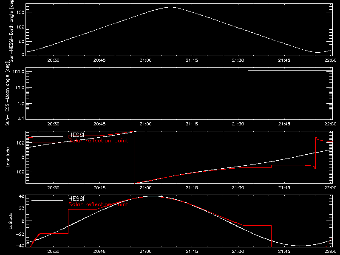The height and width of the screenshot is (255, 340).
Task: Select the 40 tick on Latitude axis
Action: pos(22,196)
